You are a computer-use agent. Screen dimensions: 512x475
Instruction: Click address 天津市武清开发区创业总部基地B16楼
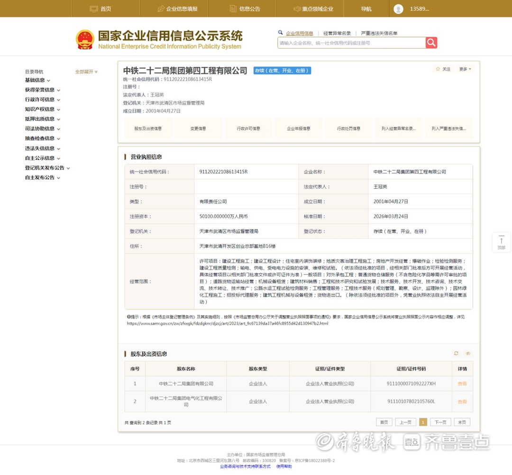[x=238, y=246]
